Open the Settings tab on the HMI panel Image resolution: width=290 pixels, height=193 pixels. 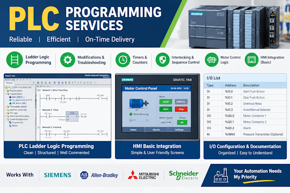(179, 130)
